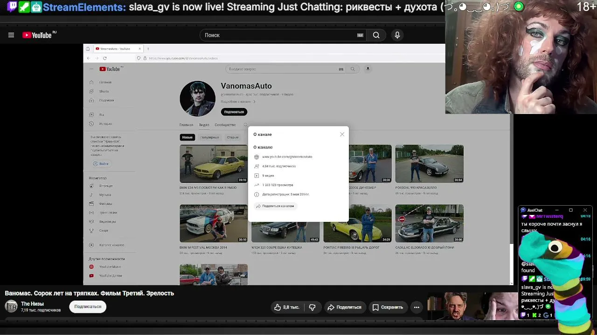The height and width of the screenshot is (335, 597).
Task: Open BMW M Festival Москва 2014 thumbnail
Action: point(214,223)
